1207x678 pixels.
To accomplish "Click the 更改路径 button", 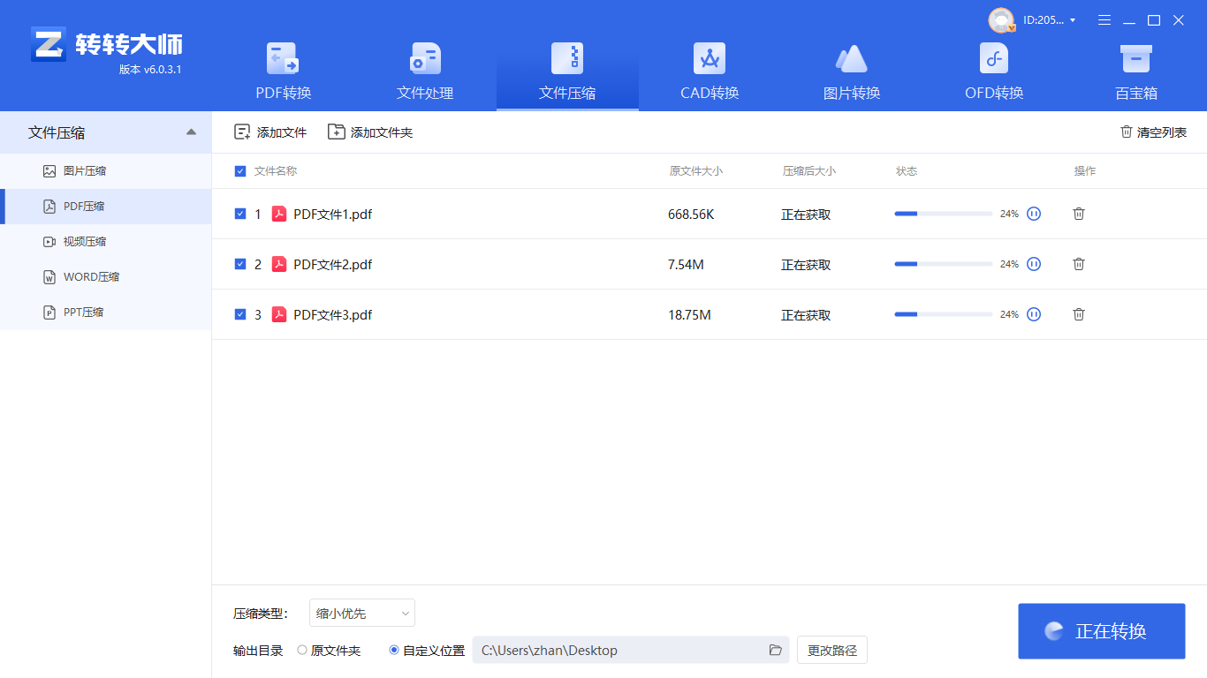I will click(x=832, y=651).
